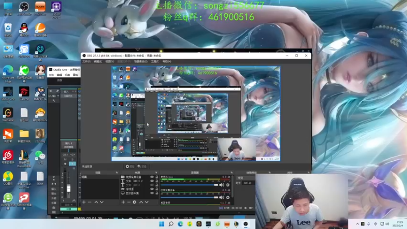The height and width of the screenshot is (229, 407).
Task: Toggle Solo (S) on Studio One channel
Action: pos(72,159)
